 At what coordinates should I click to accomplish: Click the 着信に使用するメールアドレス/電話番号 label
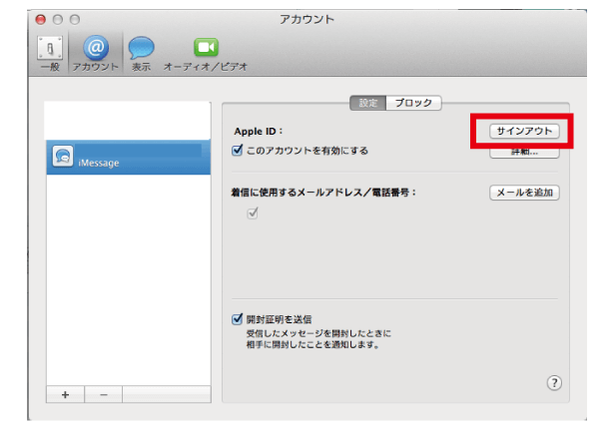pyautogui.click(x=323, y=193)
